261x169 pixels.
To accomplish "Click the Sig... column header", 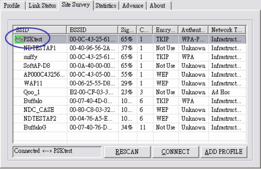I will pos(128,30).
